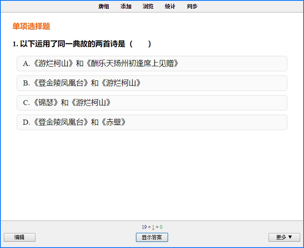The image size is (304, 248).
Task: Click the new card count 19
Action: (144, 227)
